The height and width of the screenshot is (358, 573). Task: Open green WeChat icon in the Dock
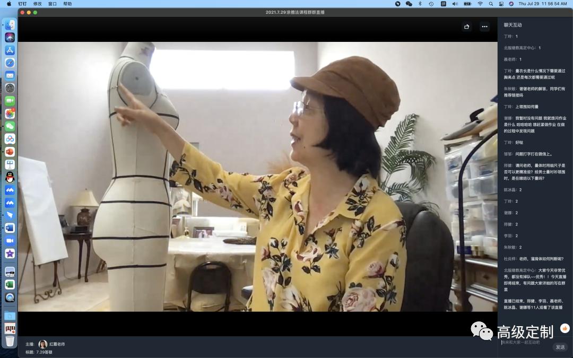click(x=10, y=126)
